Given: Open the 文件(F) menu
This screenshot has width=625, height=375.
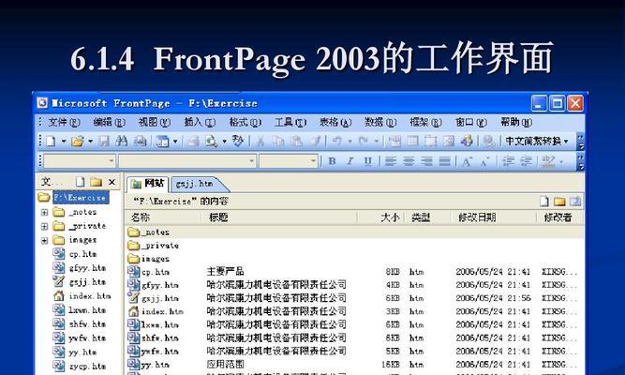Looking at the screenshot, I should (x=64, y=122).
